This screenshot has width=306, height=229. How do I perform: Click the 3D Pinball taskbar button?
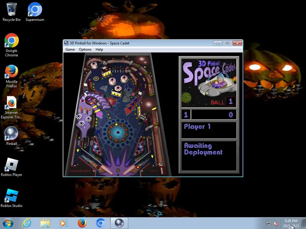click(x=119, y=223)
